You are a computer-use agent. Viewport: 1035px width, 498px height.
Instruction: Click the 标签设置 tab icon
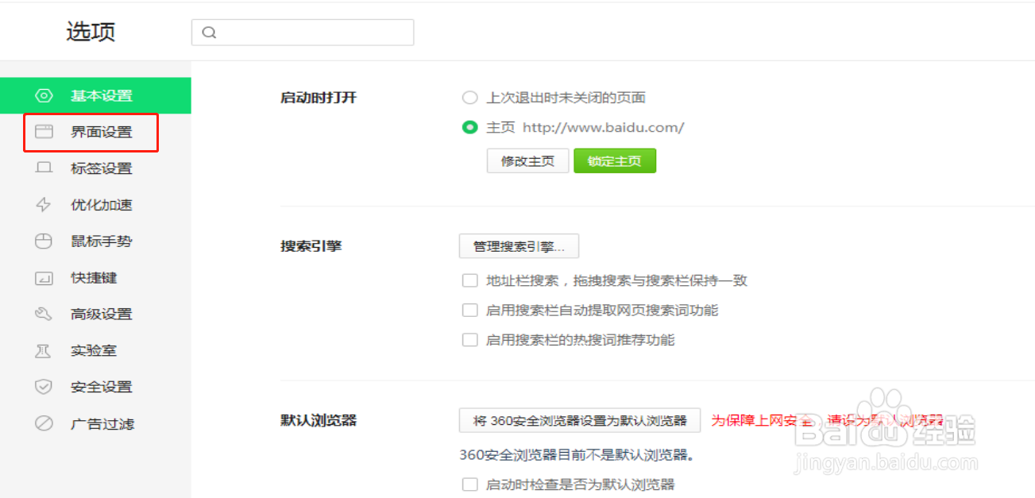point(44,168)
